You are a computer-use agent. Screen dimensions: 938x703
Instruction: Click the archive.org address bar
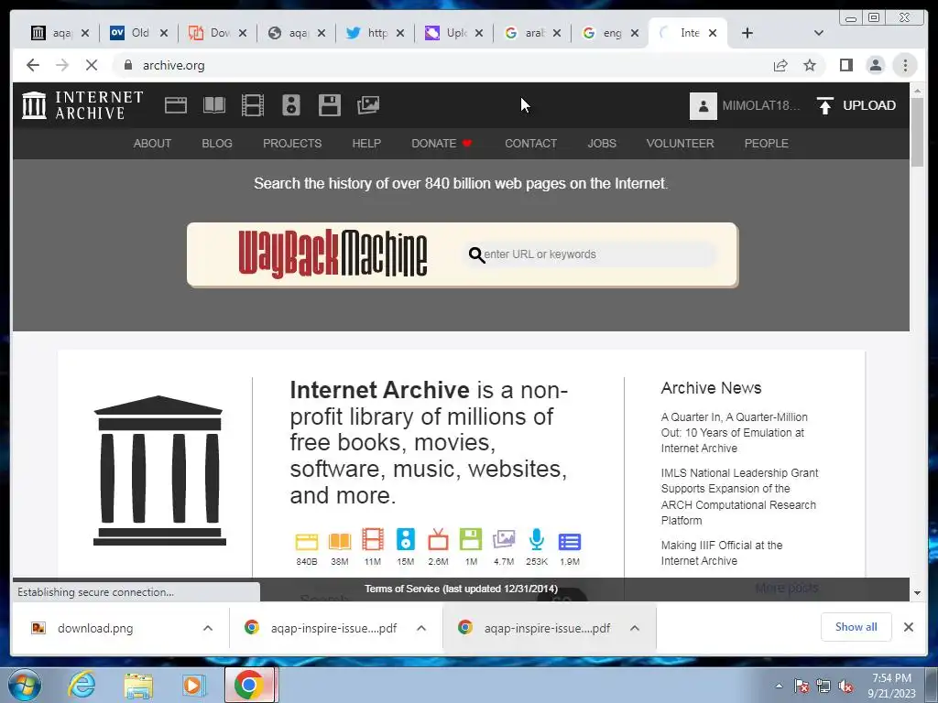(x=442, y=65)
